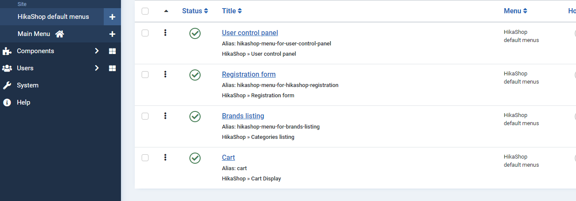
Task: Expand the Components sidebar submenu
Action: pos(97,51)
